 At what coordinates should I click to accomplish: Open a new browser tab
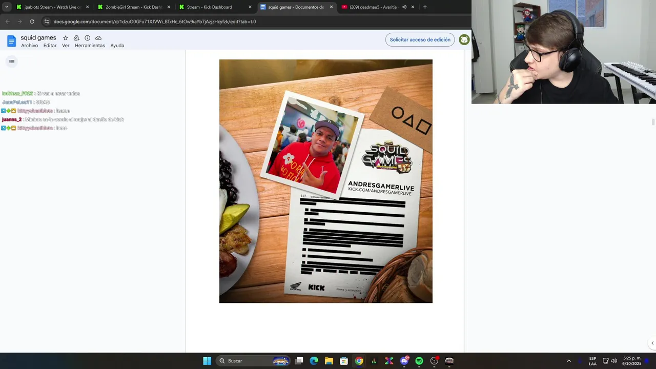coord(425,7)
